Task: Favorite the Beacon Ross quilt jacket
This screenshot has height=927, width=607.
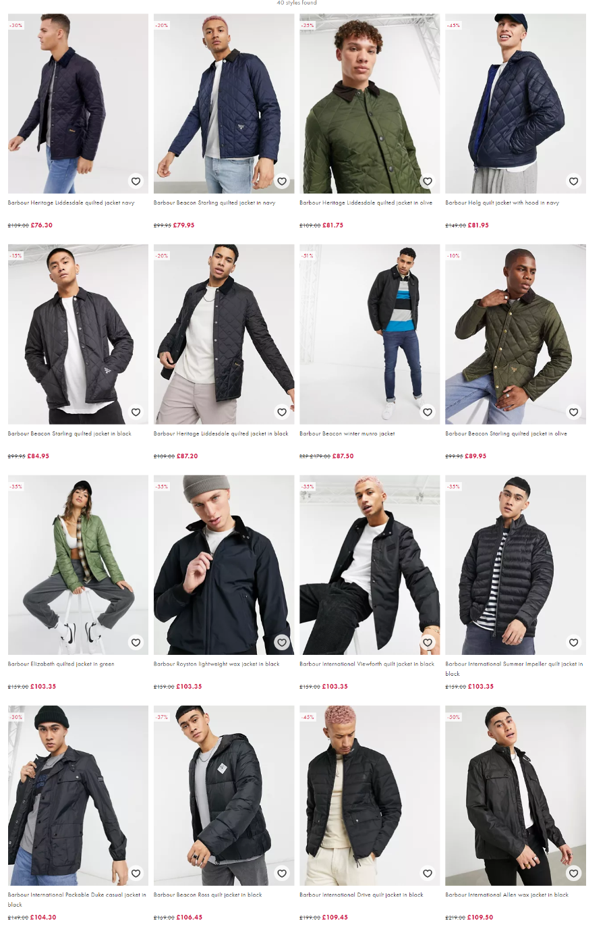Action: coord(282,873)
